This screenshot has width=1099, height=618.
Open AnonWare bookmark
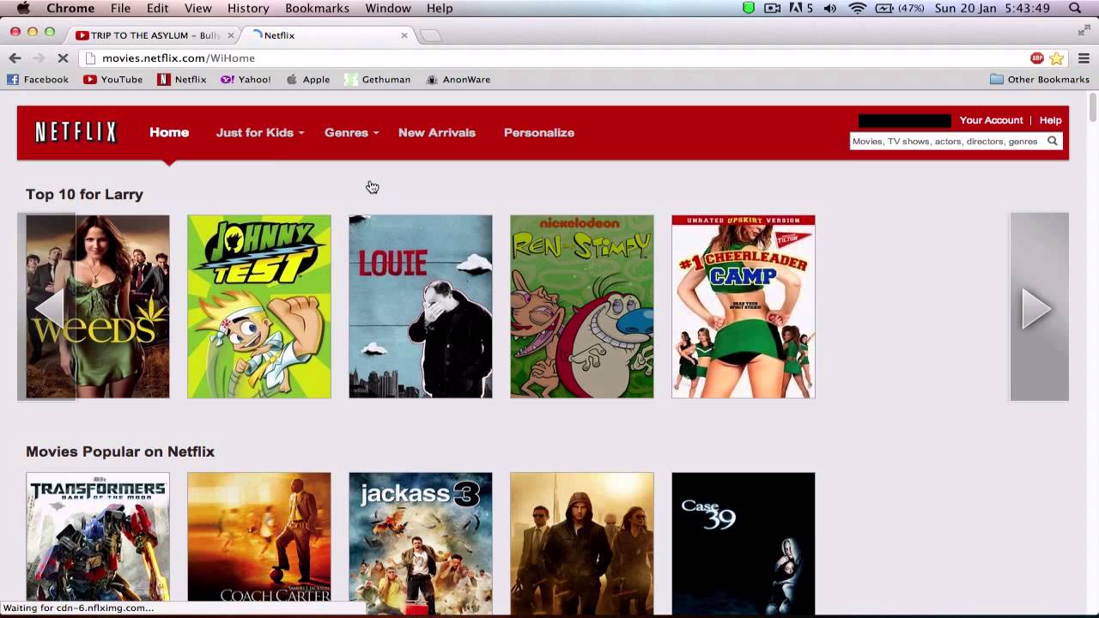pos(457,79)
